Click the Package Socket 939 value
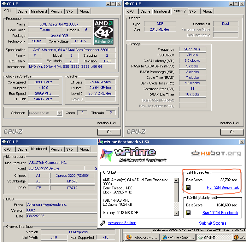This screenshot has width=246, height=242. pos(60,35)
